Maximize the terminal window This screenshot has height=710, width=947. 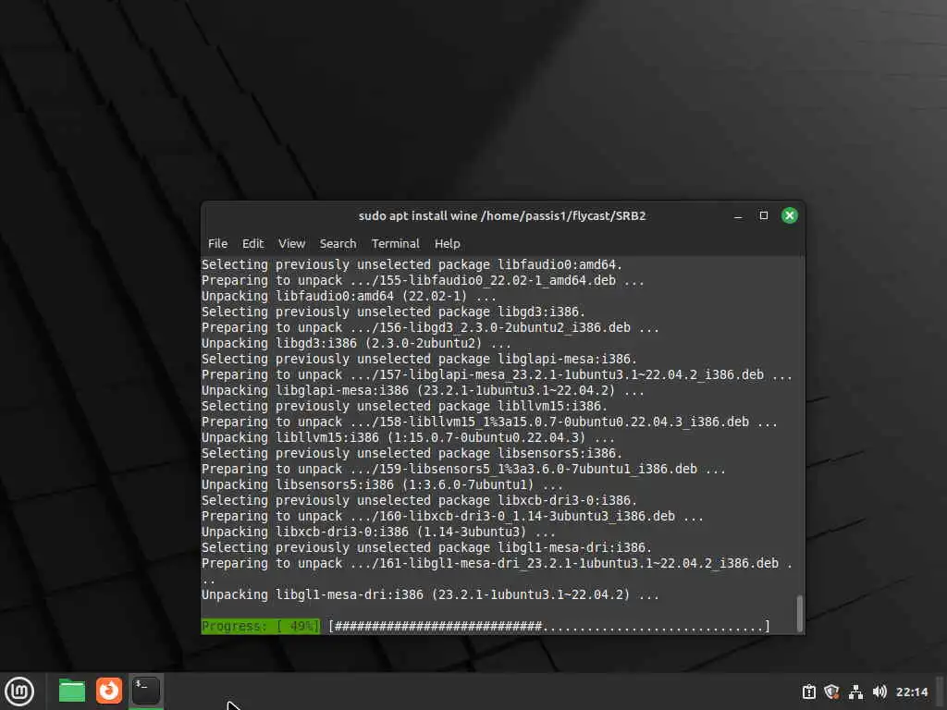763,215
